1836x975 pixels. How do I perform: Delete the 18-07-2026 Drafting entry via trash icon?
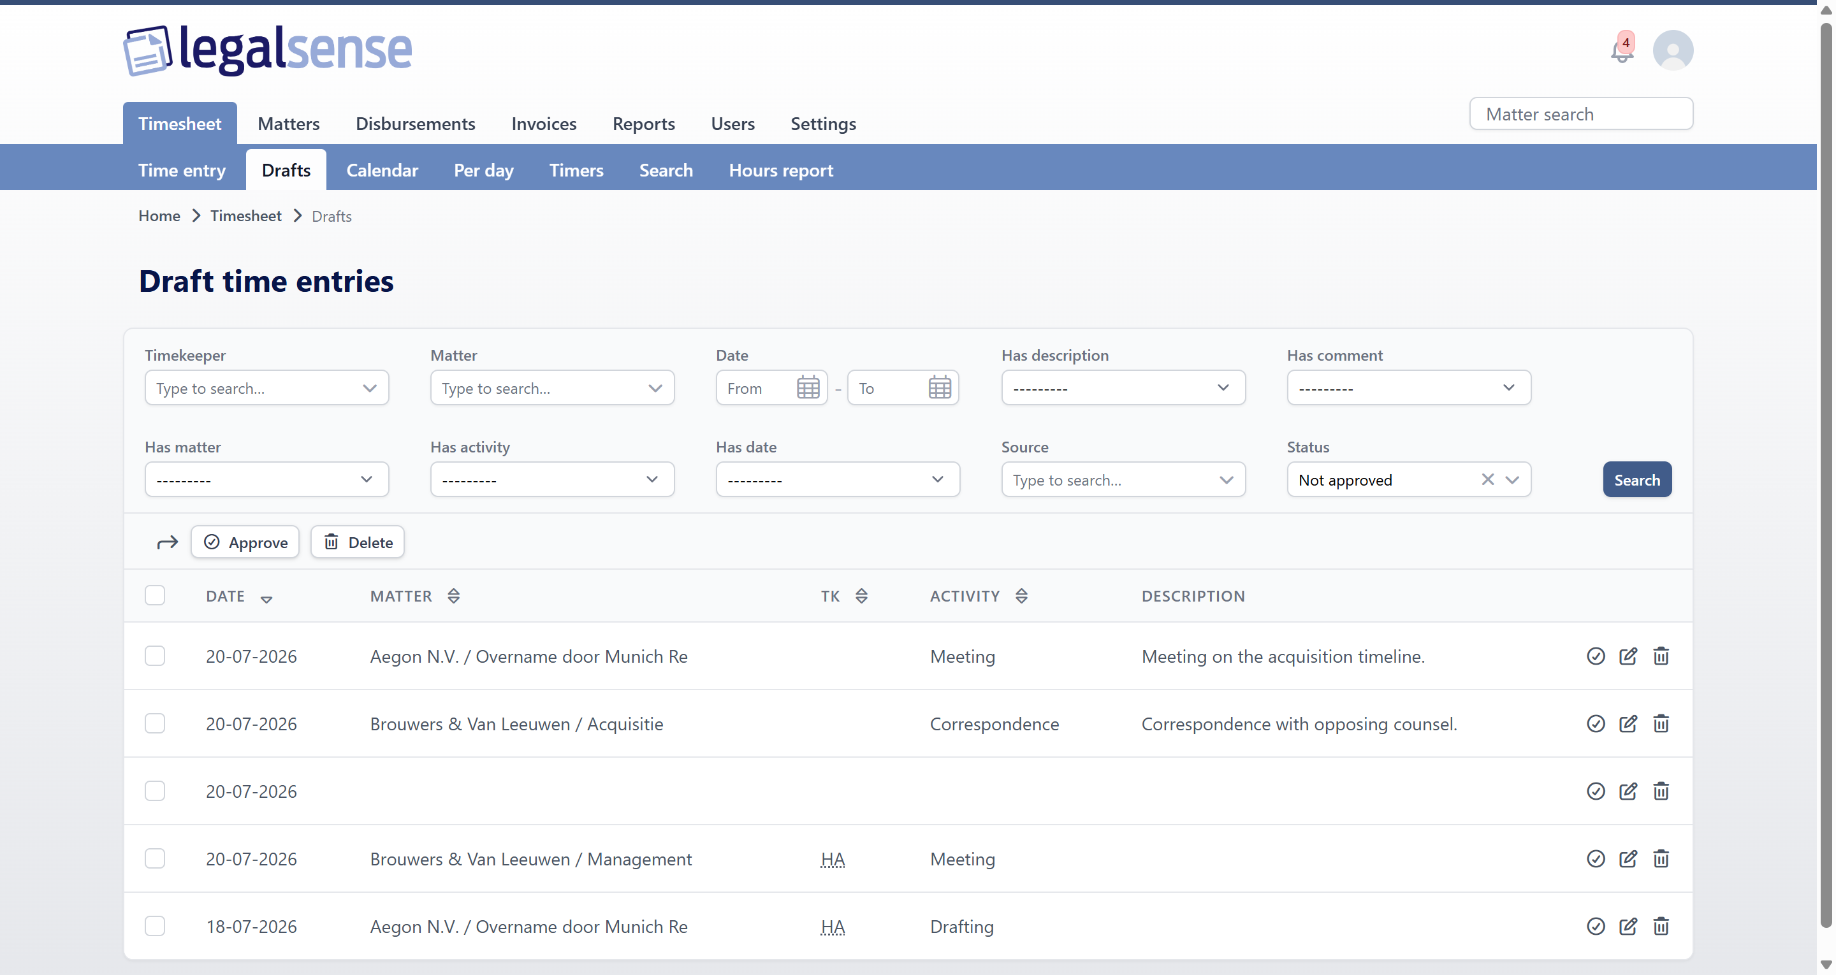click(x=1661, y=927)
